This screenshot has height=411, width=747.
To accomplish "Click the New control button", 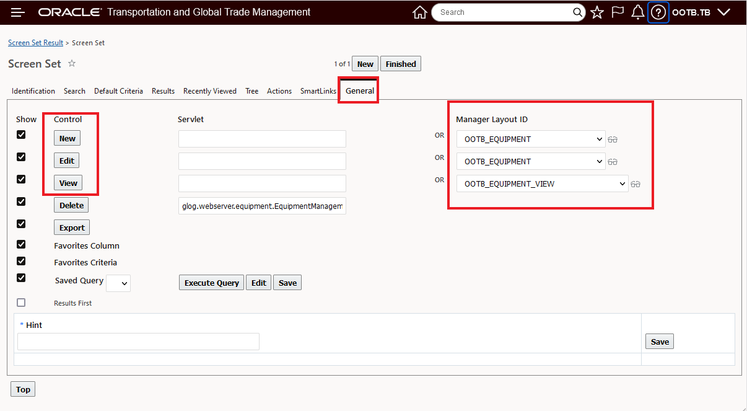I will (x=68, y=138).
